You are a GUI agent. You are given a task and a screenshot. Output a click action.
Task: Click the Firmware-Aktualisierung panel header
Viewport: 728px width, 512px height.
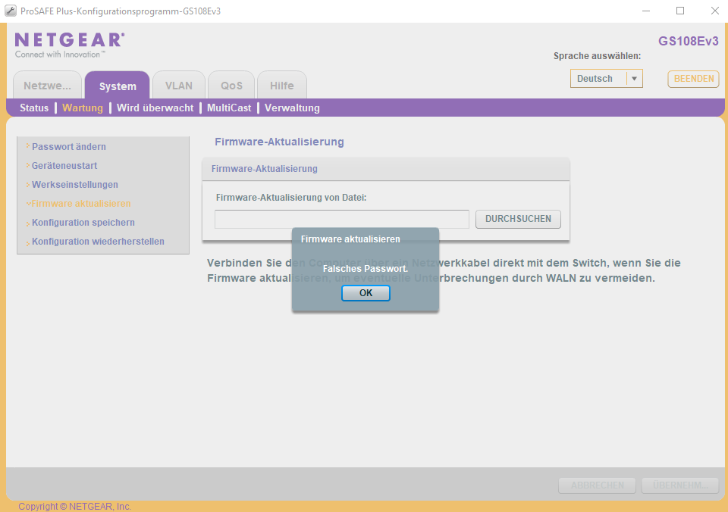tap(385, 169)
